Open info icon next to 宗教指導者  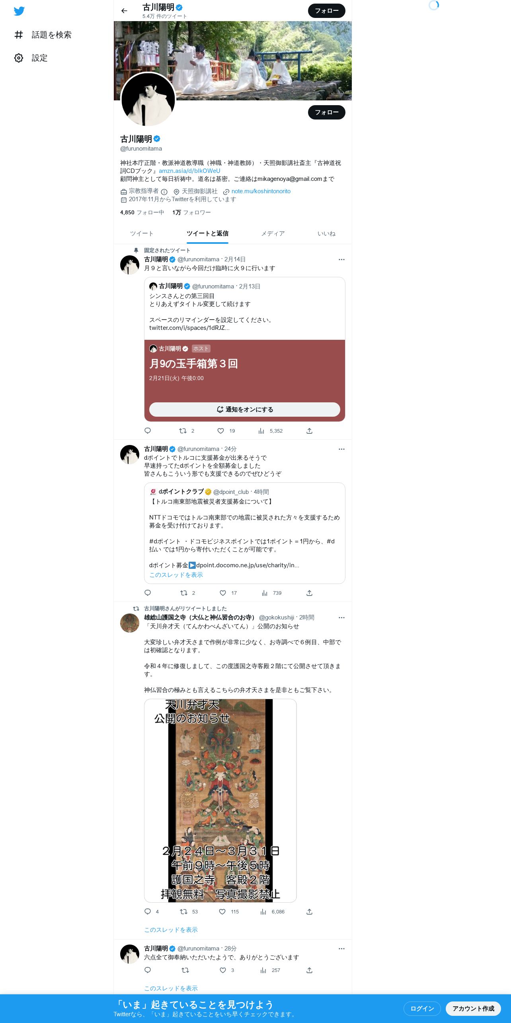[x=164, y=192]
